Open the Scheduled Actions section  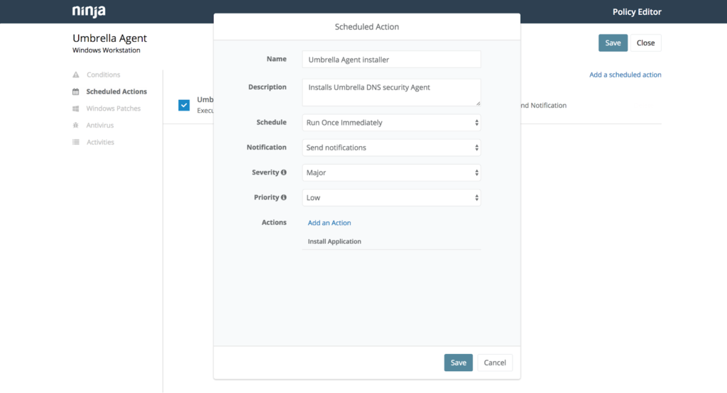click(116, 92)
